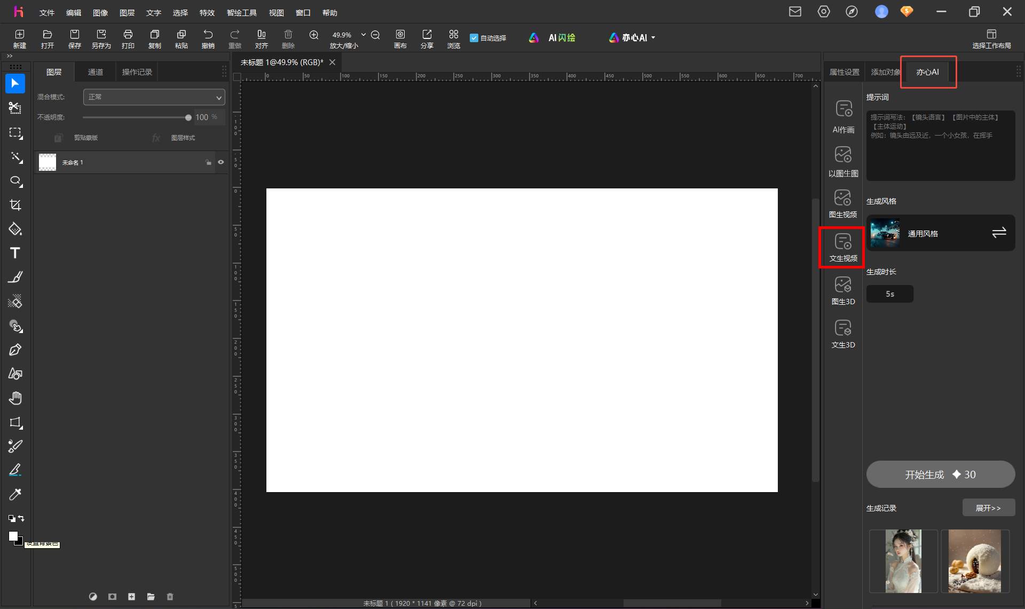Click the opacity slider handle
Screen dimensions: 1025x609
[188, 117]
